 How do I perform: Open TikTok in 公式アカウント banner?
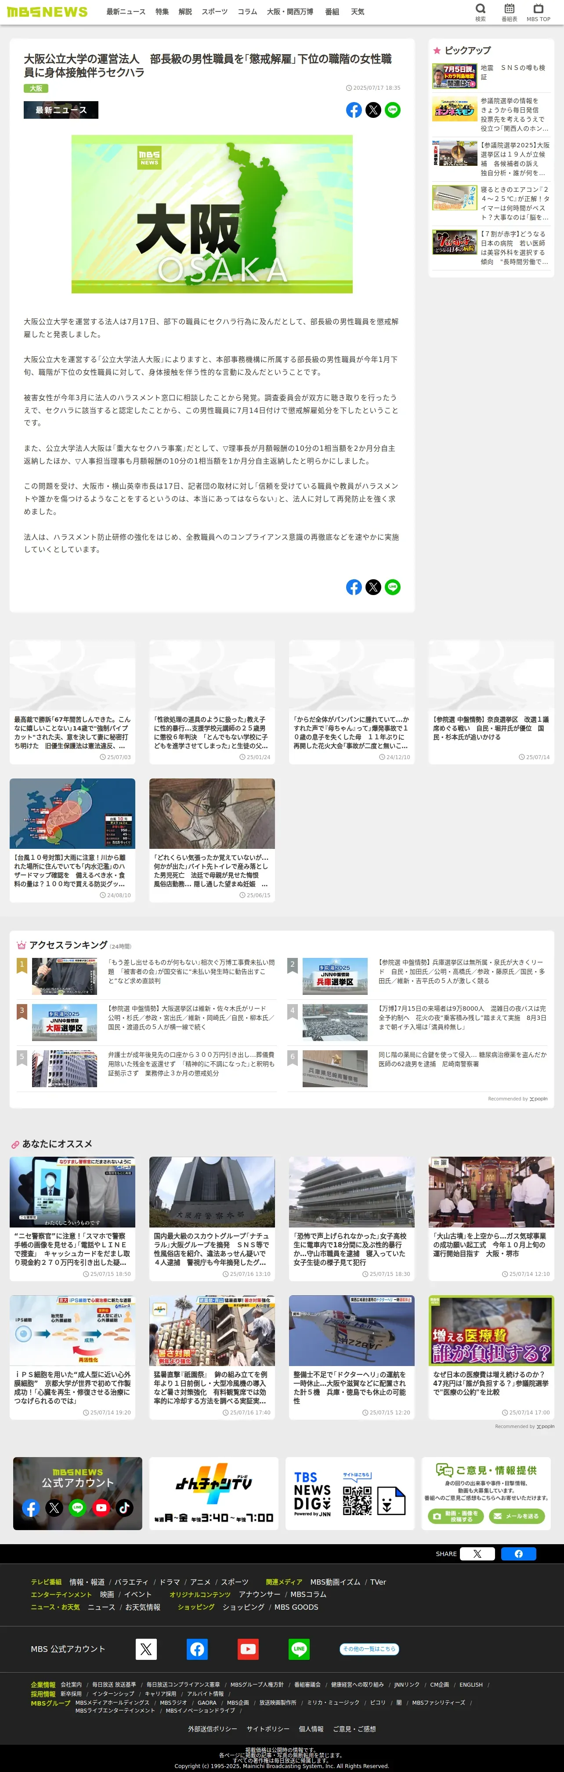124,1508
